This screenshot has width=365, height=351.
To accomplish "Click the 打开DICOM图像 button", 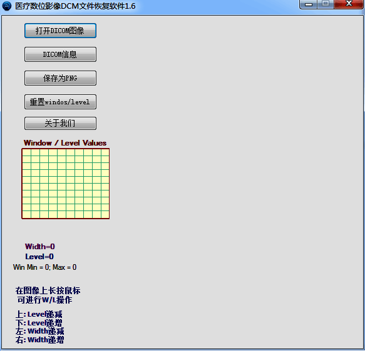I will tap(60, 31).
